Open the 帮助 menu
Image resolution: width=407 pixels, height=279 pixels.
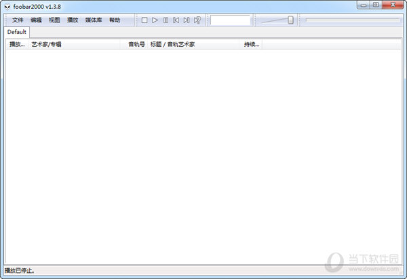pyautogui.click(x=115, y=20)
